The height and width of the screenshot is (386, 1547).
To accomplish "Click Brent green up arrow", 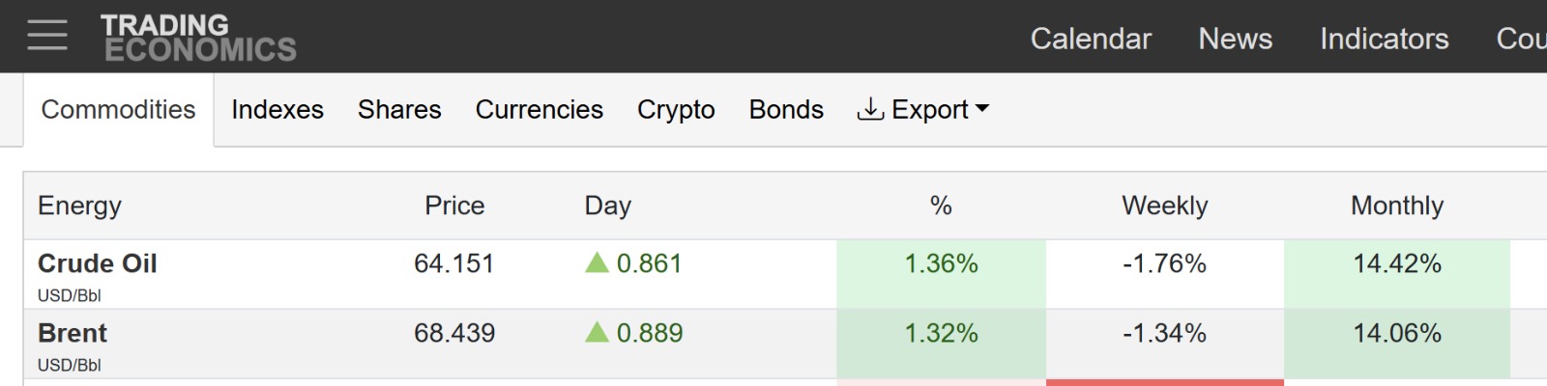I will (597, 332).
